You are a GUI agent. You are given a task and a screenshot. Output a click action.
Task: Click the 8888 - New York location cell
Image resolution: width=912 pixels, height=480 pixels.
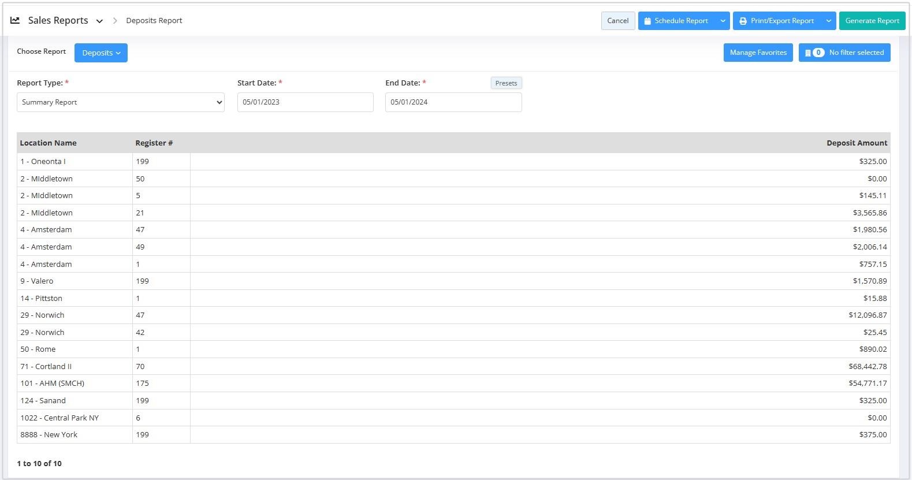coord(75,434)
